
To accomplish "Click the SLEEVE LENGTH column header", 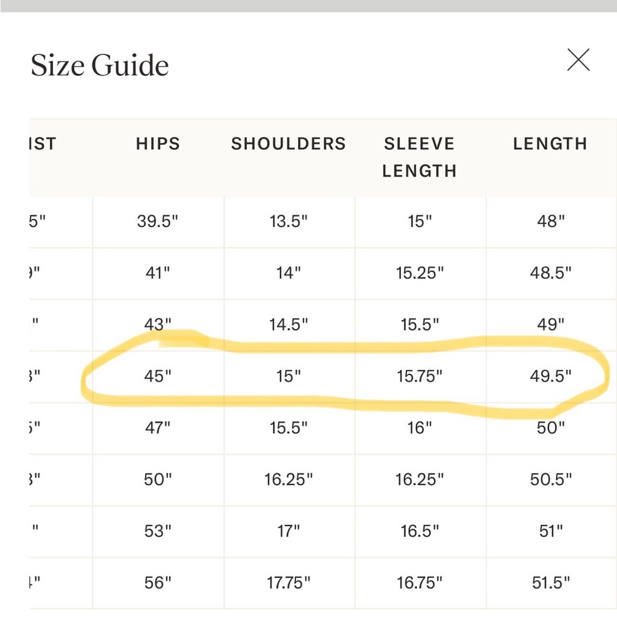I will (x=420, y=157).
